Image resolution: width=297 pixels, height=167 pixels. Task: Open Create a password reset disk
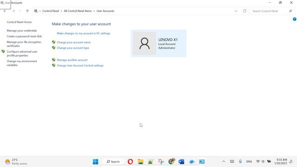pyautogui.click(x=24, y=36)
